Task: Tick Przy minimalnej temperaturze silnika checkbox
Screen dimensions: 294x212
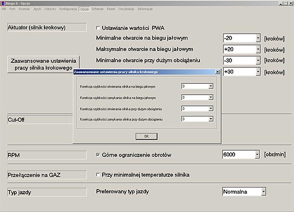Action: coord(98,175)
